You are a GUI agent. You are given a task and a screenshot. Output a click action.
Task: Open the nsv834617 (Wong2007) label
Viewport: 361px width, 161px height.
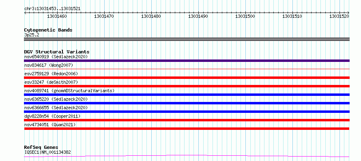click(49, 65)
